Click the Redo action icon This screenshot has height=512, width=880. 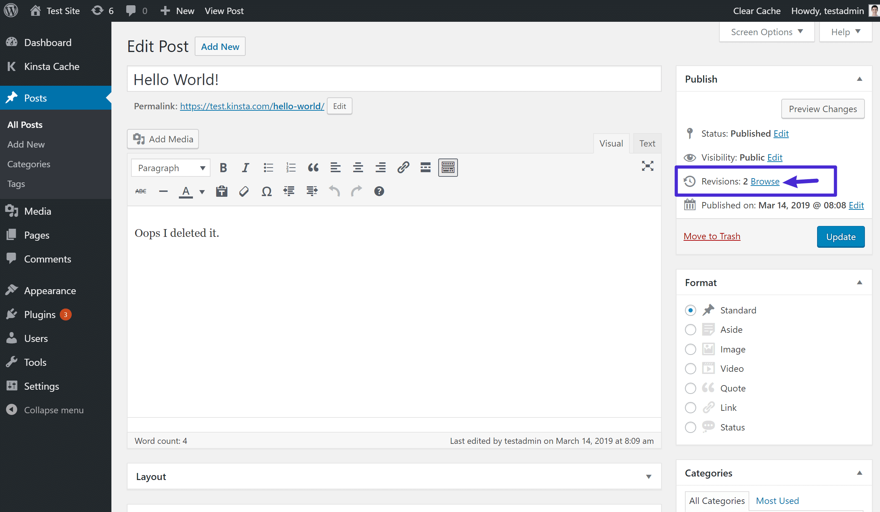[x=356, y=191]
